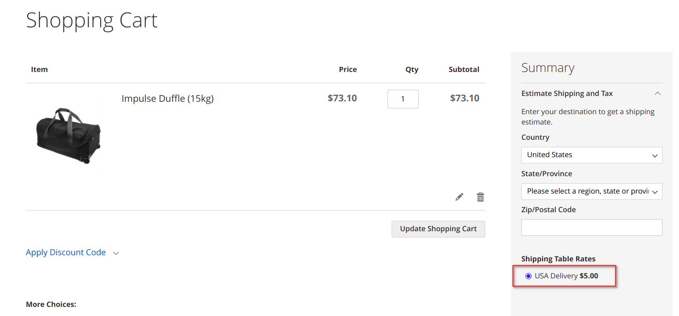
Task: Open the Country dropdown showing United States
Action: pyautogui.click(x=592, y=155)
